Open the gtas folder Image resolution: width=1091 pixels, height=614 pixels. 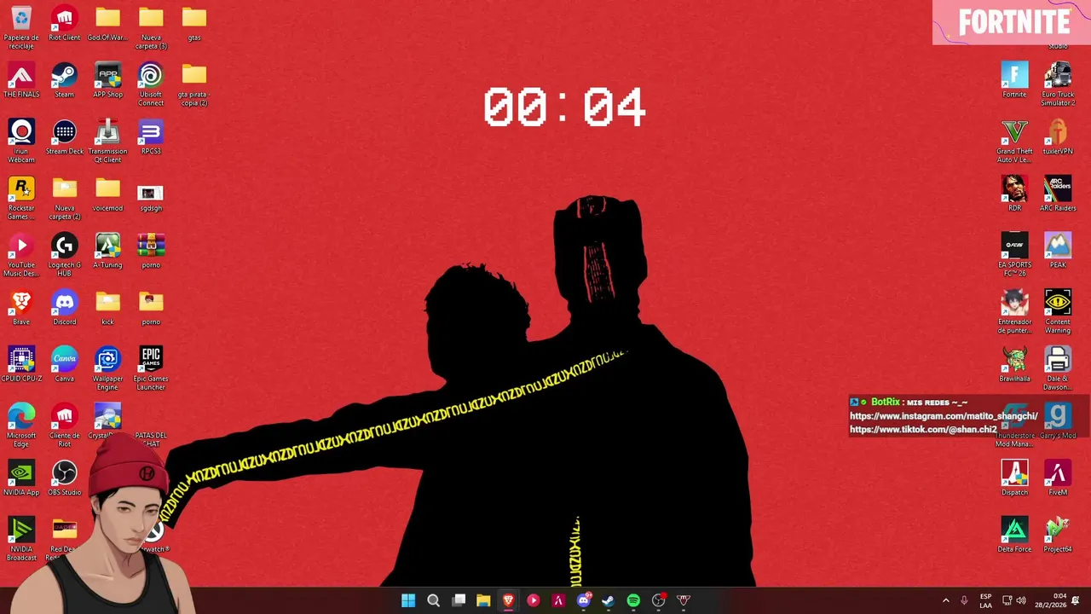[194, 24]
